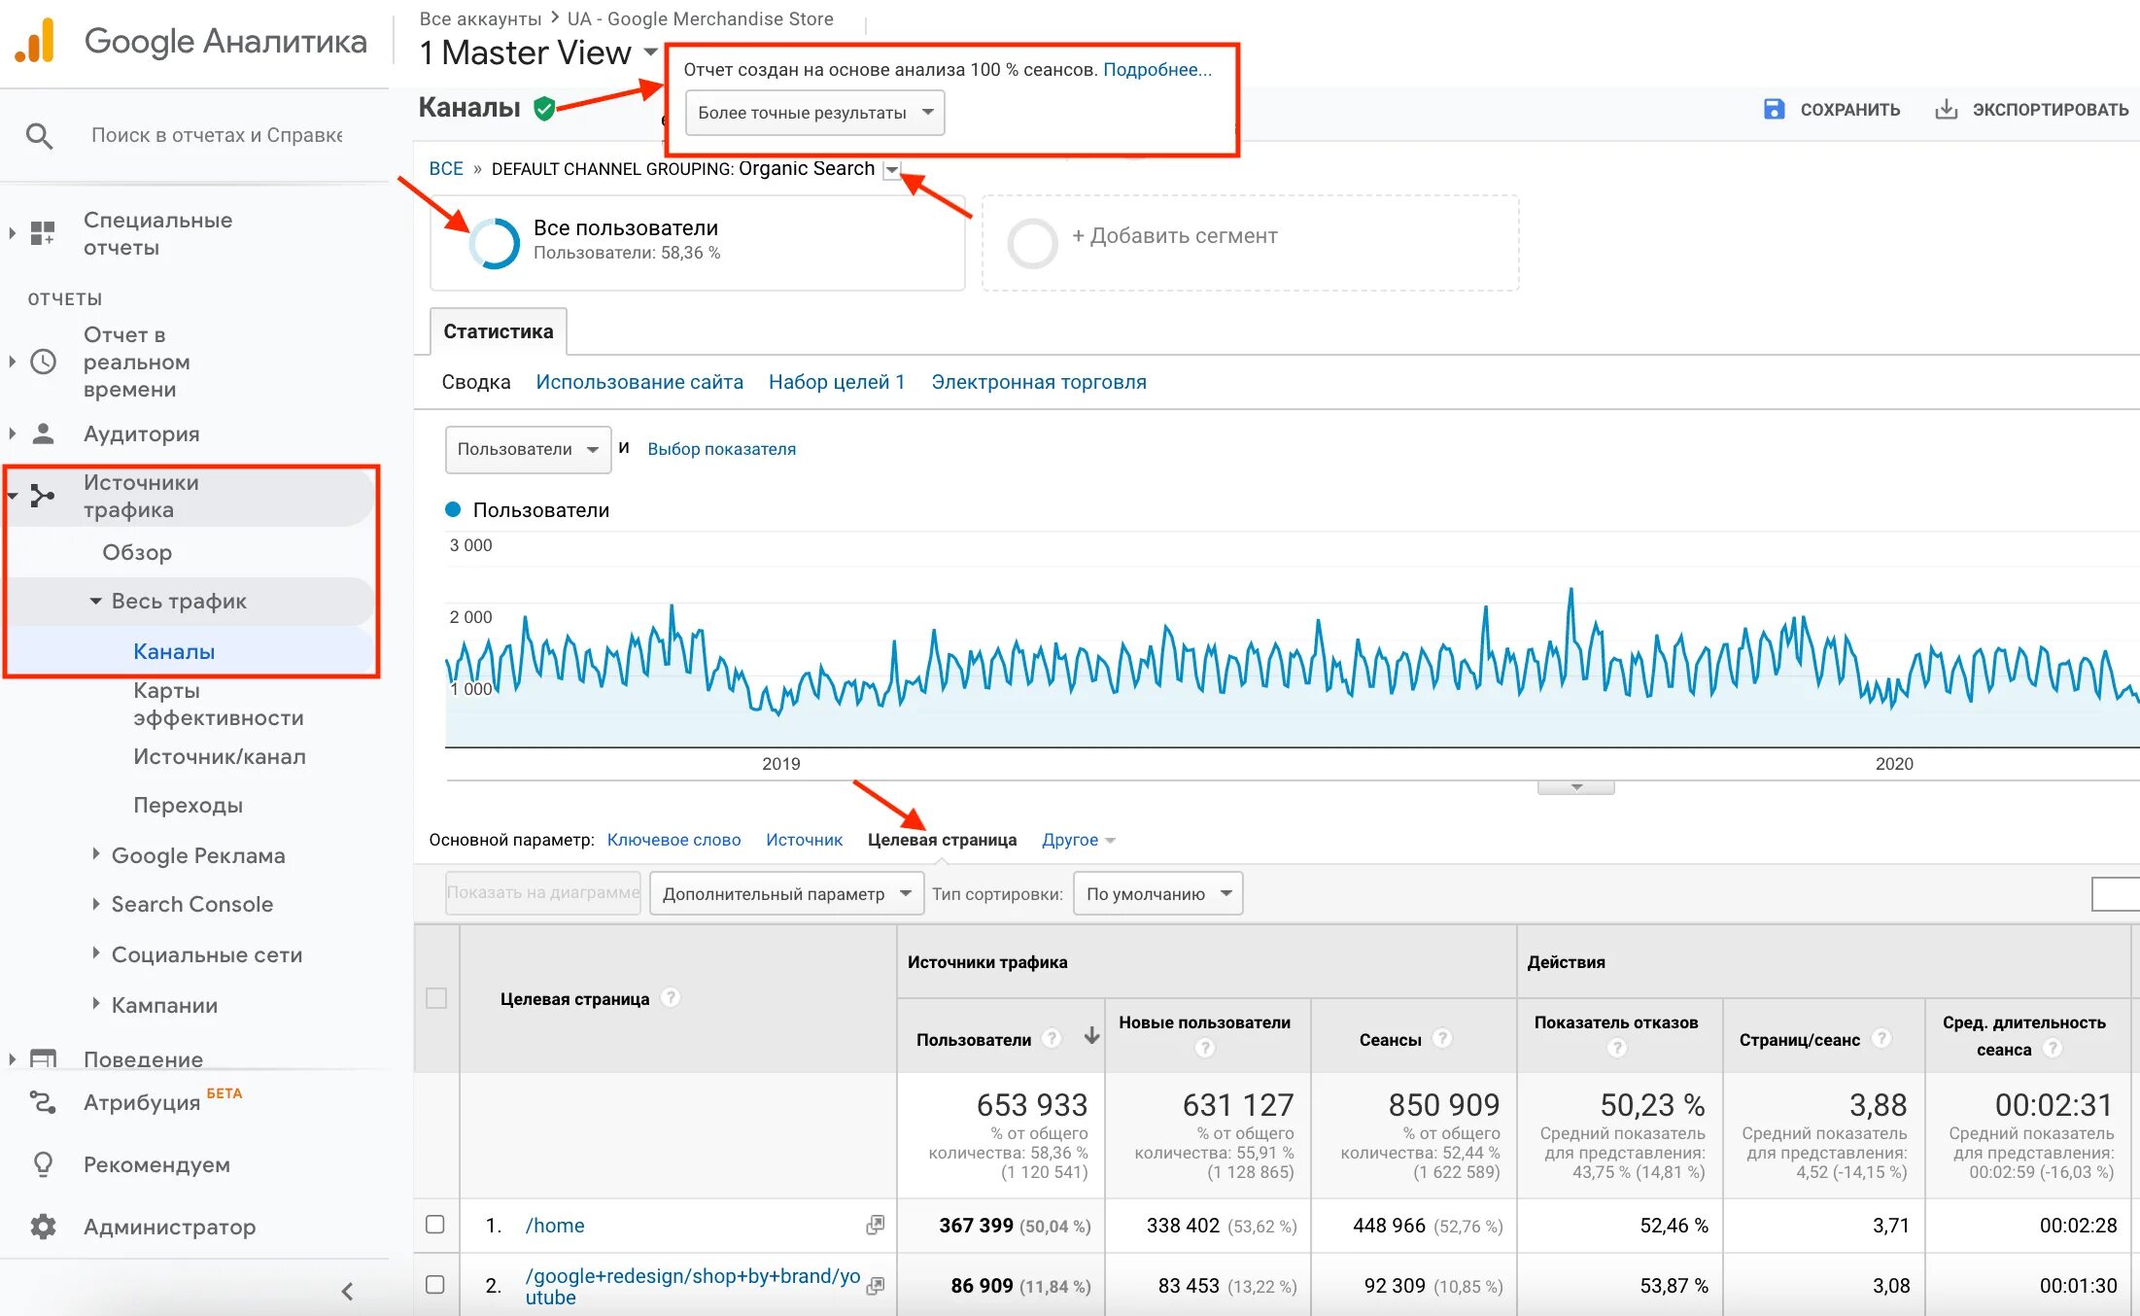Click + Добавить сегмент box
The image size is (2140, 1316).
(1250, 243)
